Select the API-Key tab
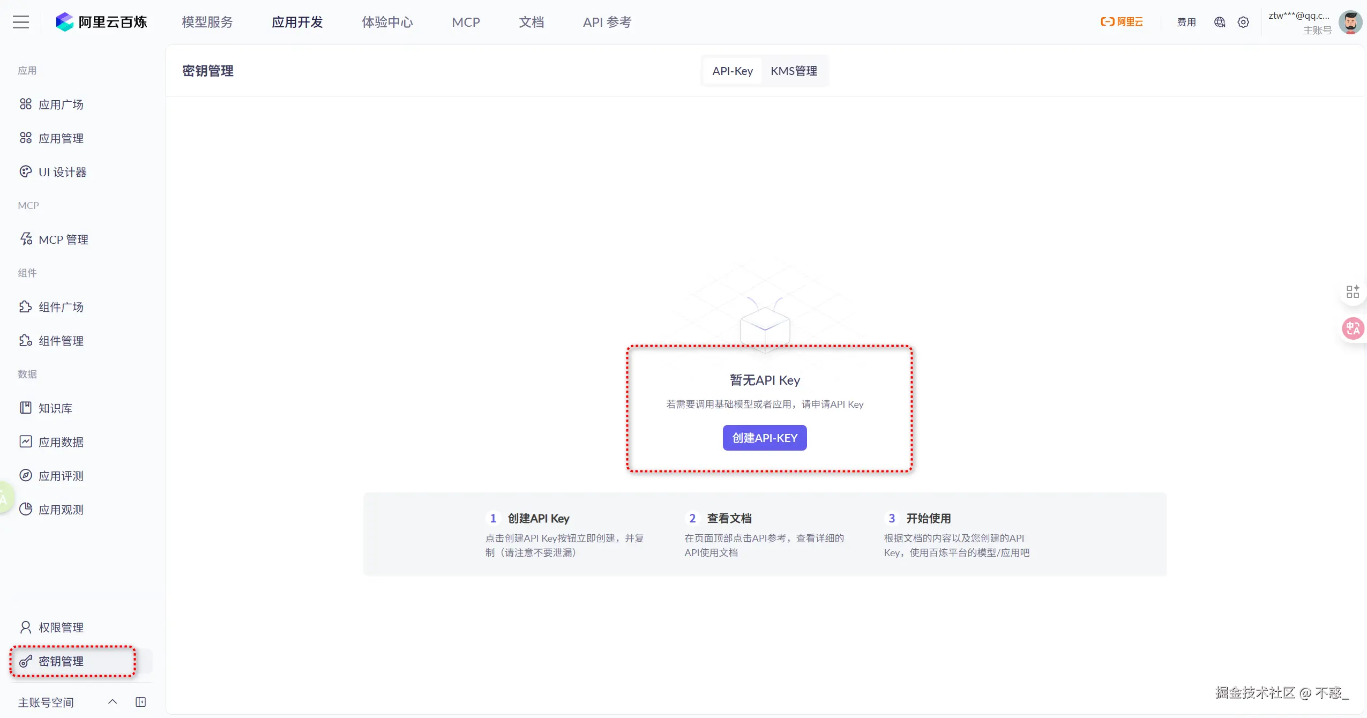 [732, 71]
